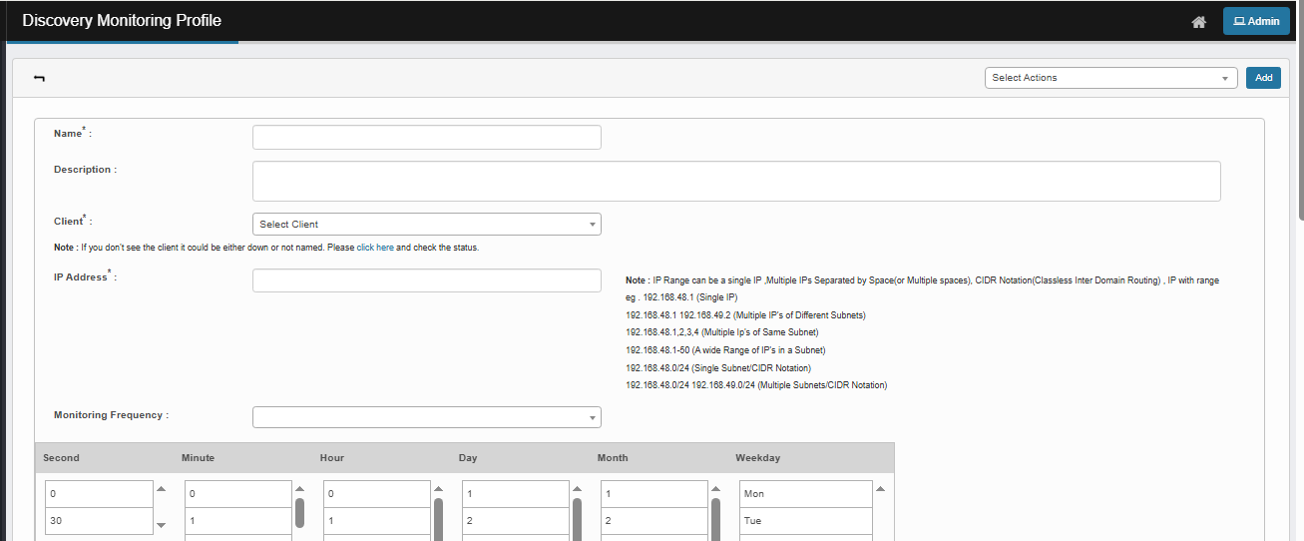The image size is (1304, 541).
Task: Click the up arrow of Weekday list
Action: tap(880, 489)
